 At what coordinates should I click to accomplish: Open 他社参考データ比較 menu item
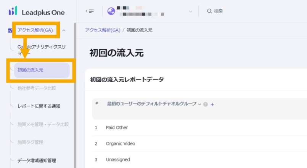click(37, 88)
